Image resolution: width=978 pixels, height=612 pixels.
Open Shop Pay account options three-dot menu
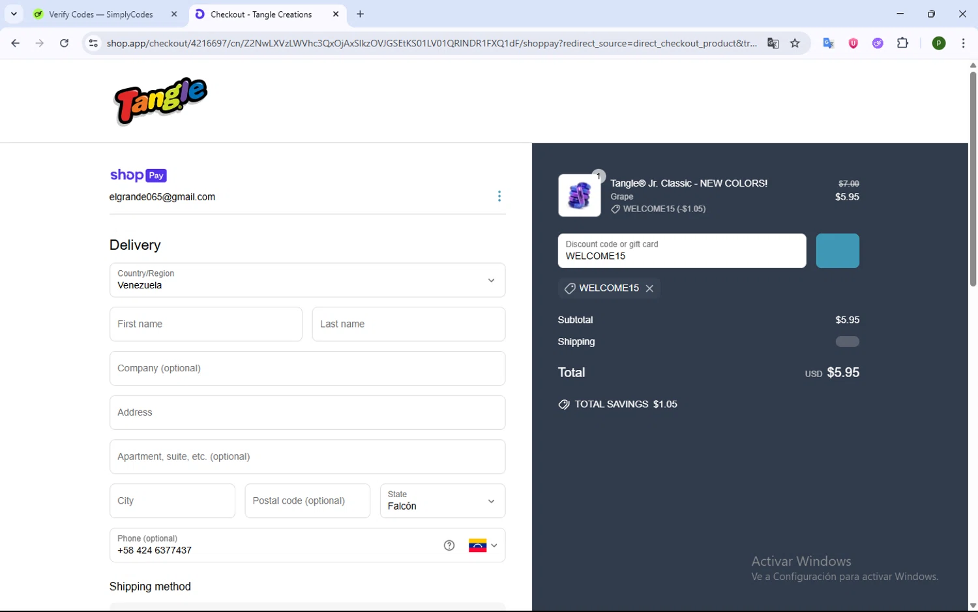pyautogui.click(x=499, y=196)
